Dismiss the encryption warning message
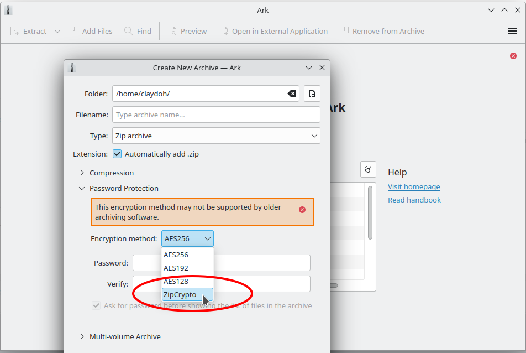The height and width of the screenshot is (353, 526). click(302, 210)
